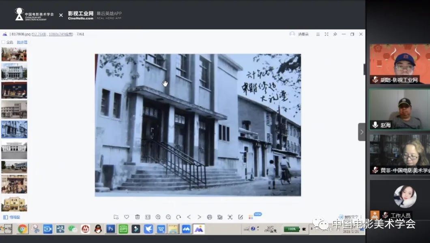Add image to favorites with heart icon

coord(127,217)
